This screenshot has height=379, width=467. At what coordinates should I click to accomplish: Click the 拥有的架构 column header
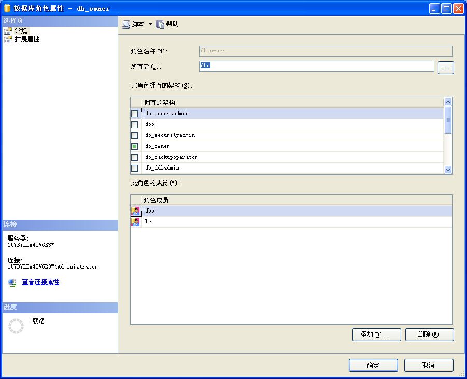tap(292, 103)
